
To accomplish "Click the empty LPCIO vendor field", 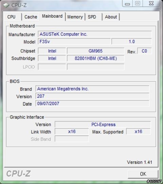I will 52,67.
